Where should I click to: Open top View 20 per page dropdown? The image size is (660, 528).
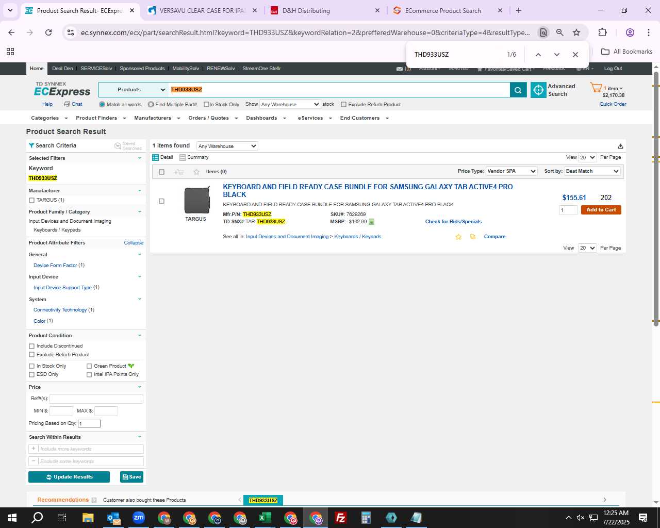point(587,157)
